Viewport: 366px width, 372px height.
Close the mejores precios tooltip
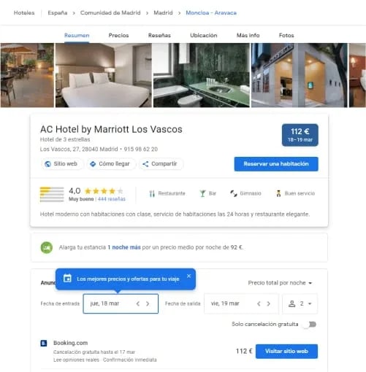click(x=188, y=276)
